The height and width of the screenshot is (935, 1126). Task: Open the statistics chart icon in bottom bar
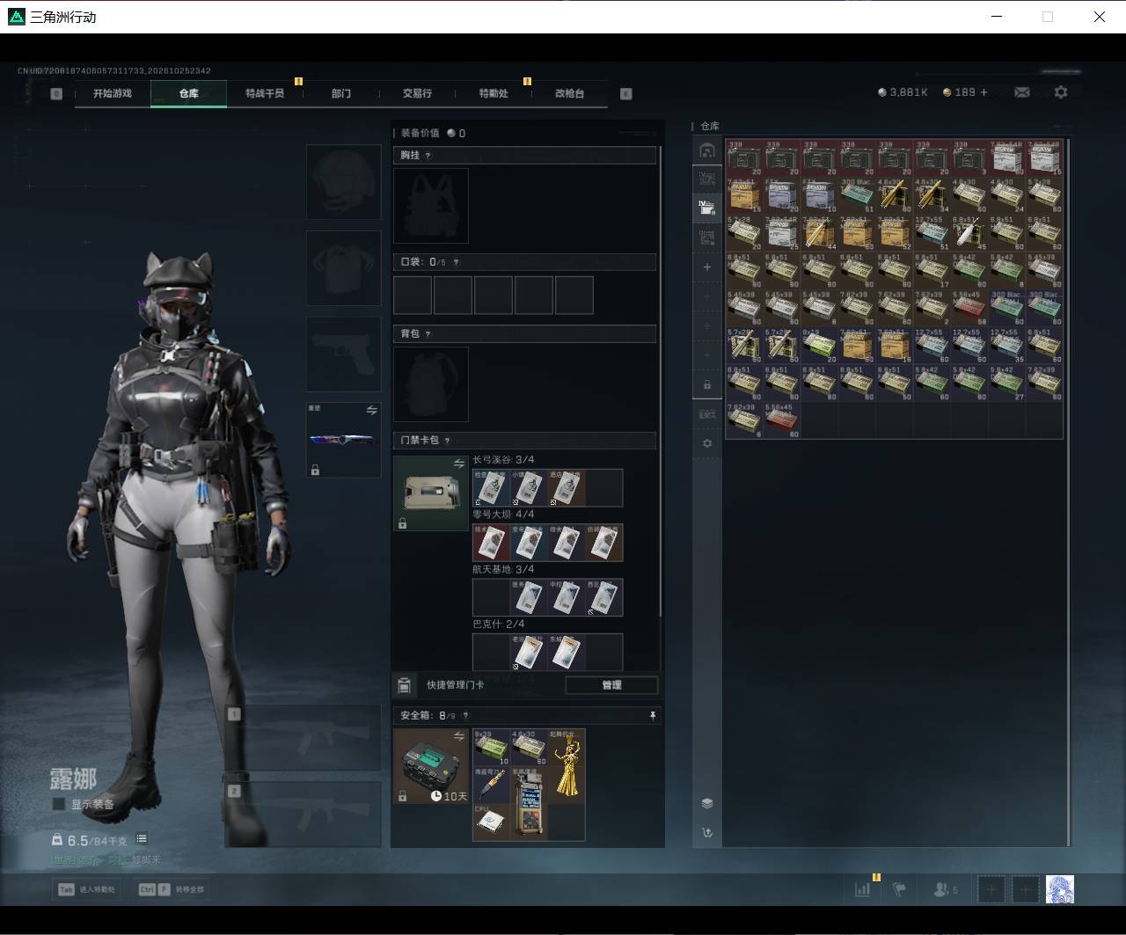[862, 889]
